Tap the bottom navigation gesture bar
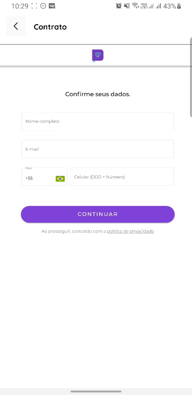The image size is (192, 395). [96, 391]
